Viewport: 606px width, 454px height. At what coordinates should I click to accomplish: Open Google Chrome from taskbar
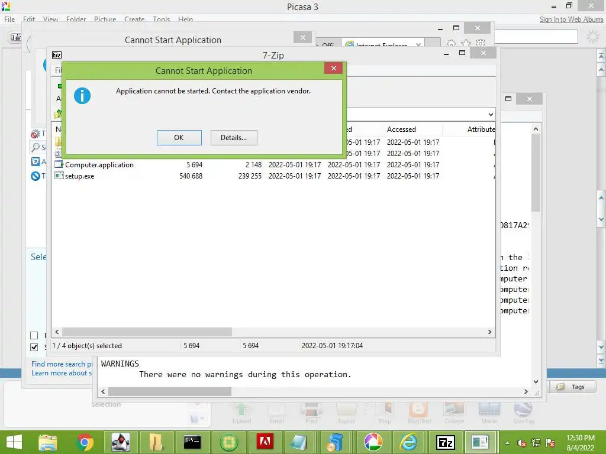(x=85, y=442)
